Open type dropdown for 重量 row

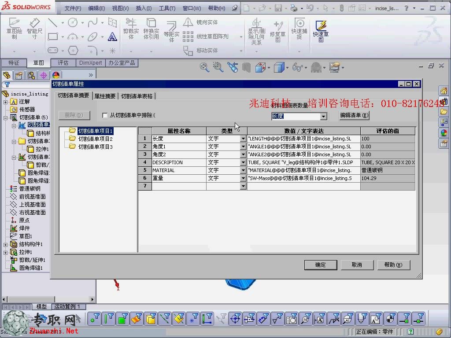coord(243,178)
